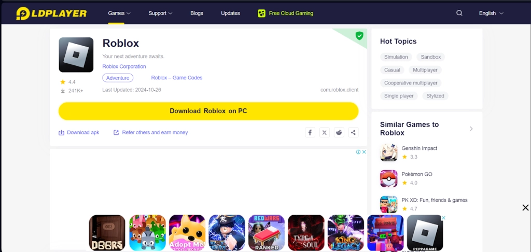Select the Stylized hot topic
531x252 pixels.
point(435,96)
